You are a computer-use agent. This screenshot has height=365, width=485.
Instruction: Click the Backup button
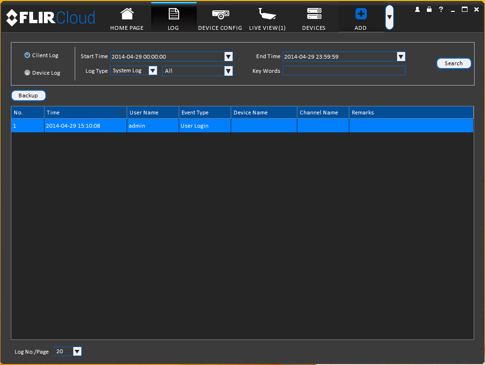click(x=28, y=96)
